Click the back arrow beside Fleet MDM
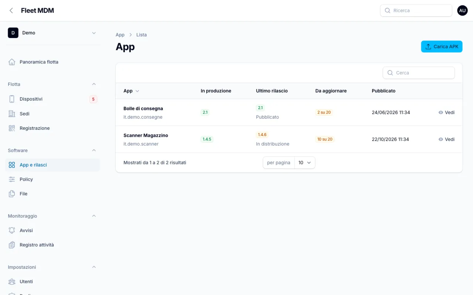This screenshot has width=473, height=295. [x=11, y=11]
